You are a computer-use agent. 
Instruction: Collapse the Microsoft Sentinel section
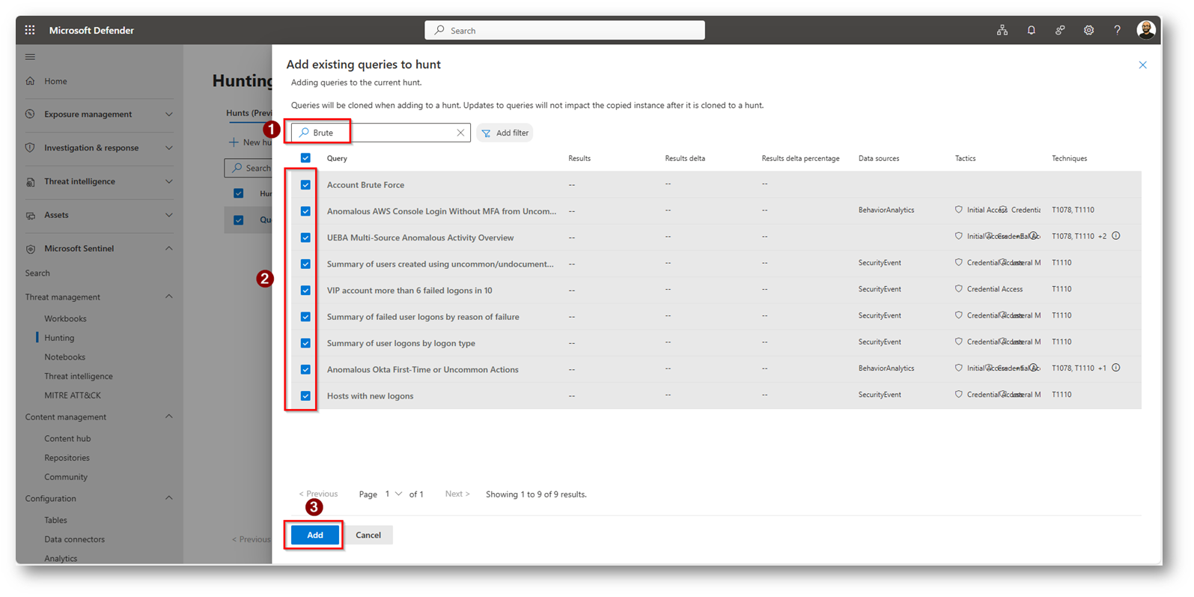pos(168,249)
